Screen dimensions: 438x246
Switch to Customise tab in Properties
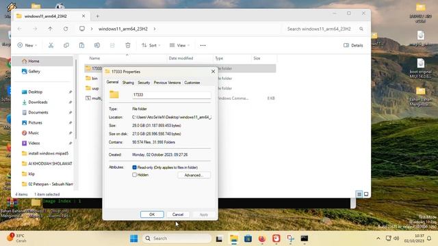click(192, 83)
